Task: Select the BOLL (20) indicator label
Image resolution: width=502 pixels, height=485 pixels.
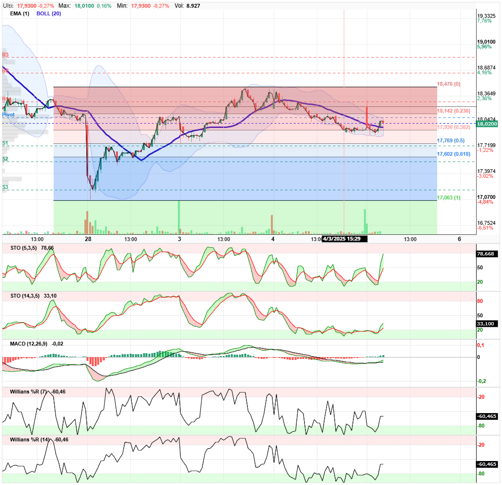Action: 48,13
